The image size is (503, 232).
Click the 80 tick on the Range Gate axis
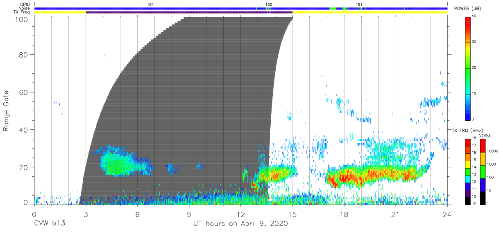[24, 54]
